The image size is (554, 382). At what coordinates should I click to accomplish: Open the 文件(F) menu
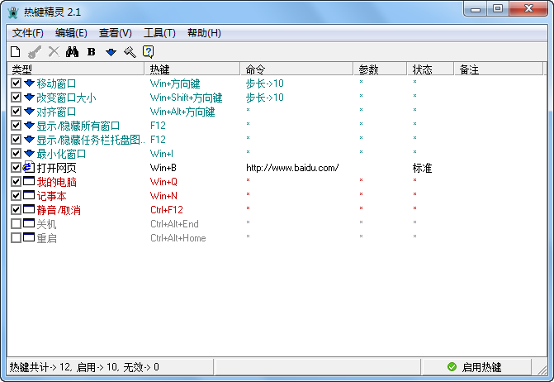(x=28, y=33)
